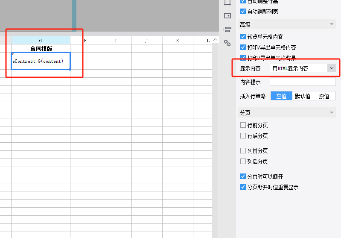Select column L header

click(202, 40)
